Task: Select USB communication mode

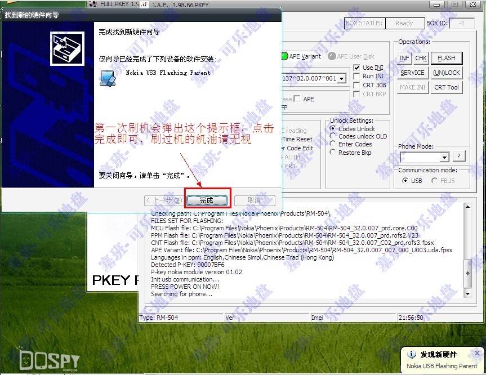Action: (x=405, y=181)
